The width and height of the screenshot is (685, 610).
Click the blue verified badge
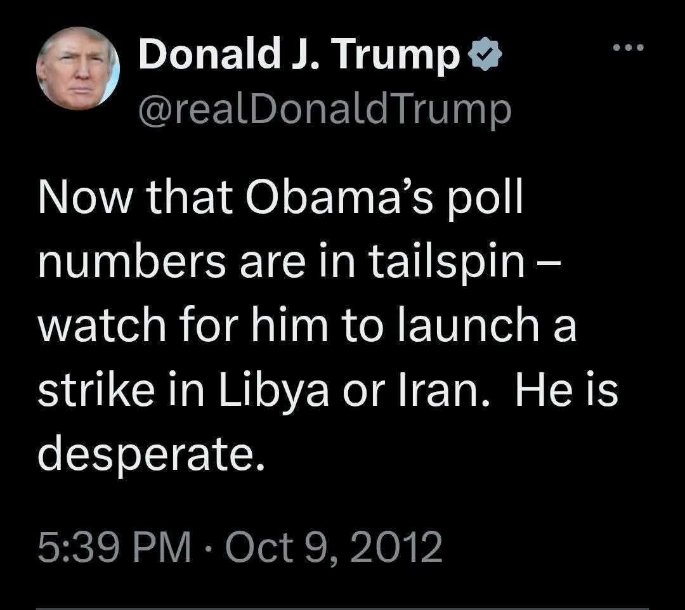pos(485,59)
